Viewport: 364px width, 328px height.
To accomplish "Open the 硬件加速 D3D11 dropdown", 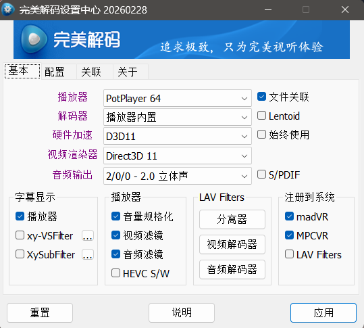I will 178,136.
